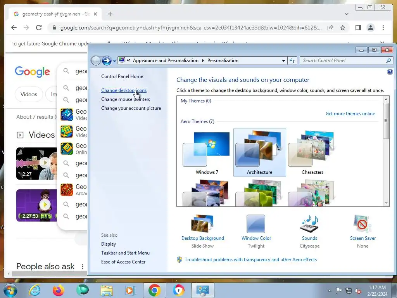Click Chrome back arrow
The height and width of the screenshot is (298, 397).
click(x=14, y=28)
